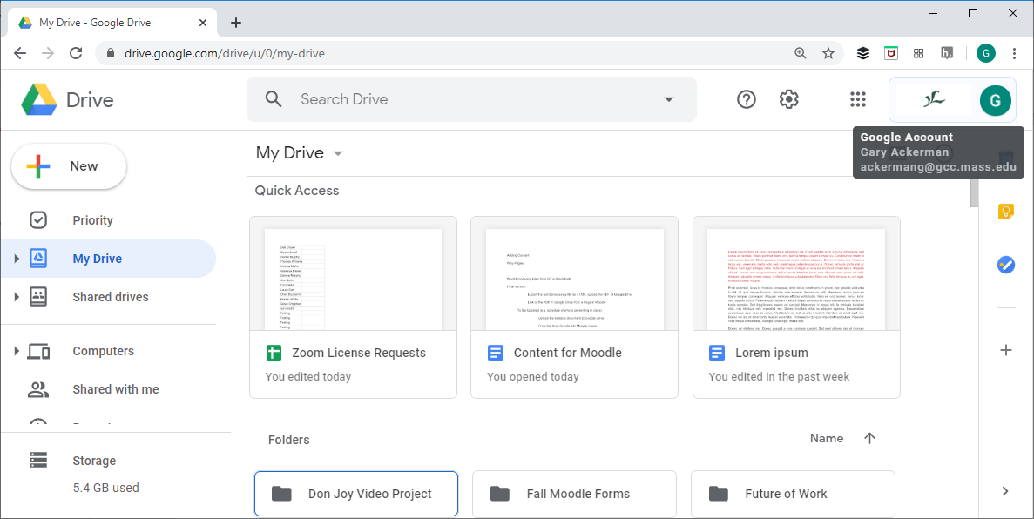
Task: Click the magnifying glass in Search Drive
Action: tap(274, 98)
